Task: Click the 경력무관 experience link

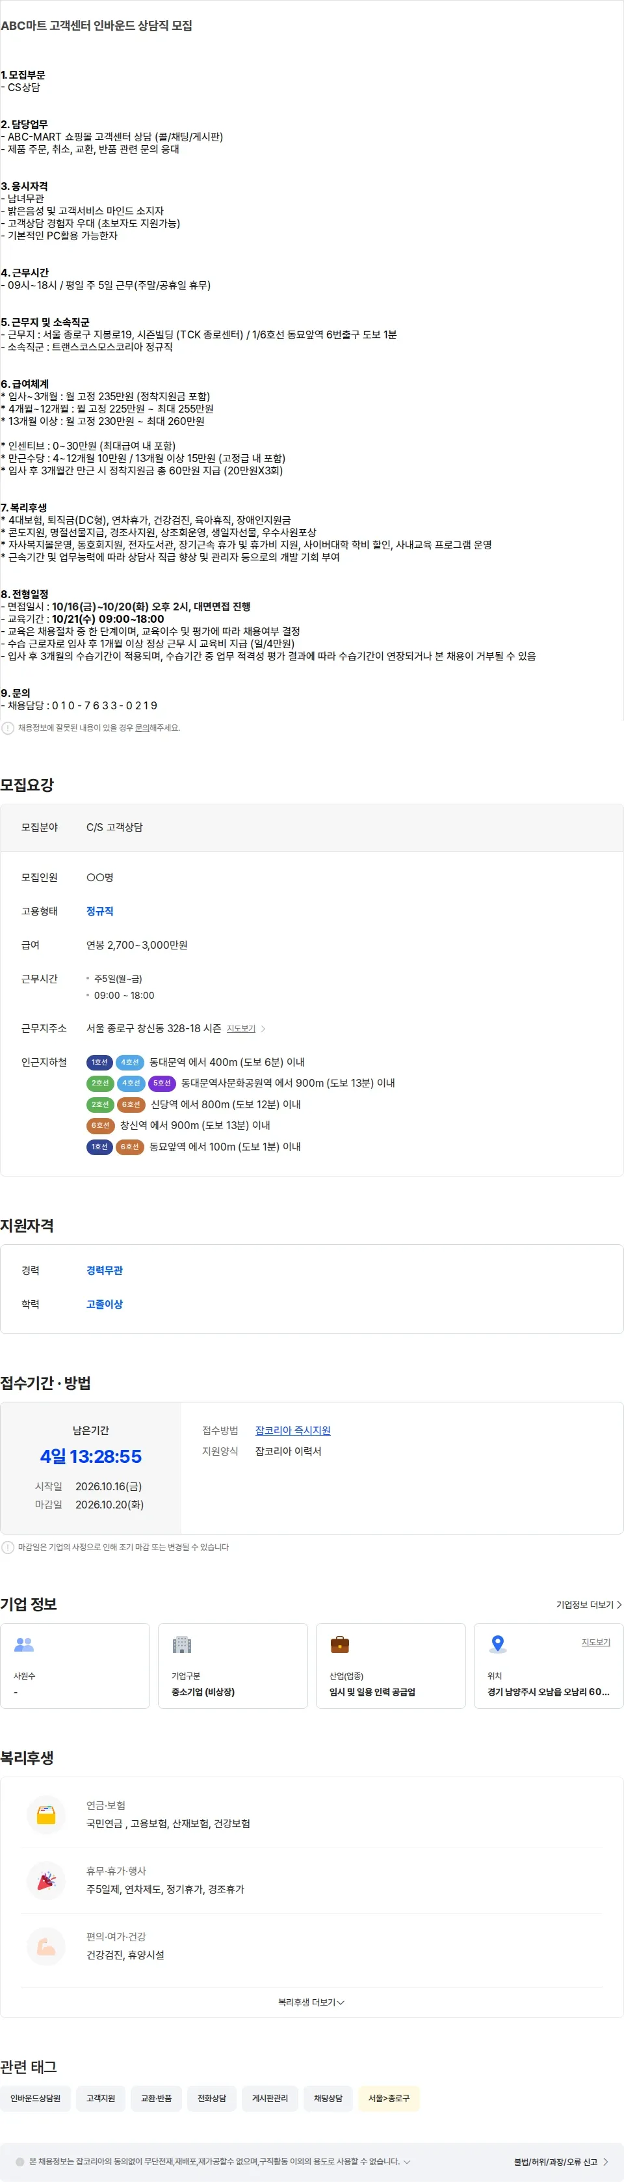Action: [x=104, y=1270]
